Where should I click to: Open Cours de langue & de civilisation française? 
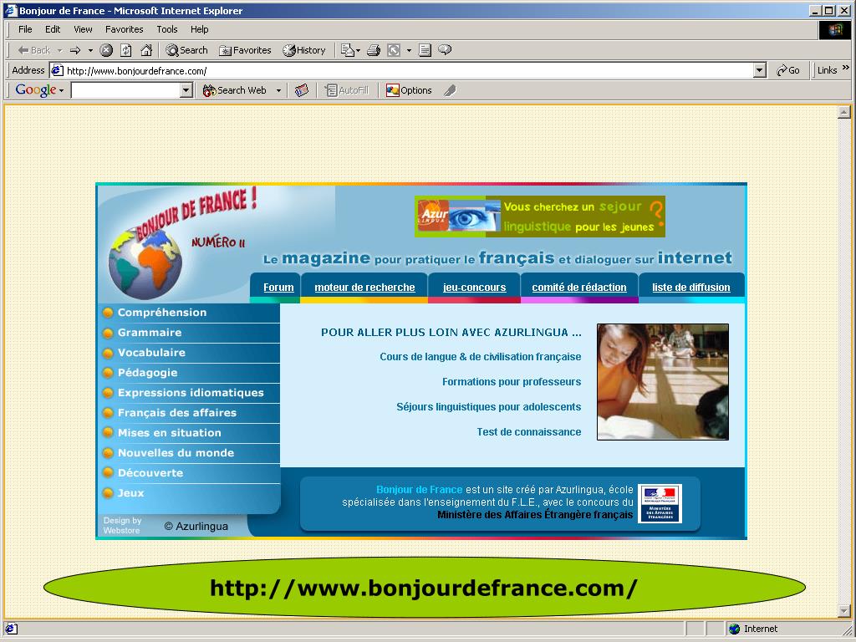pos(481,357)
